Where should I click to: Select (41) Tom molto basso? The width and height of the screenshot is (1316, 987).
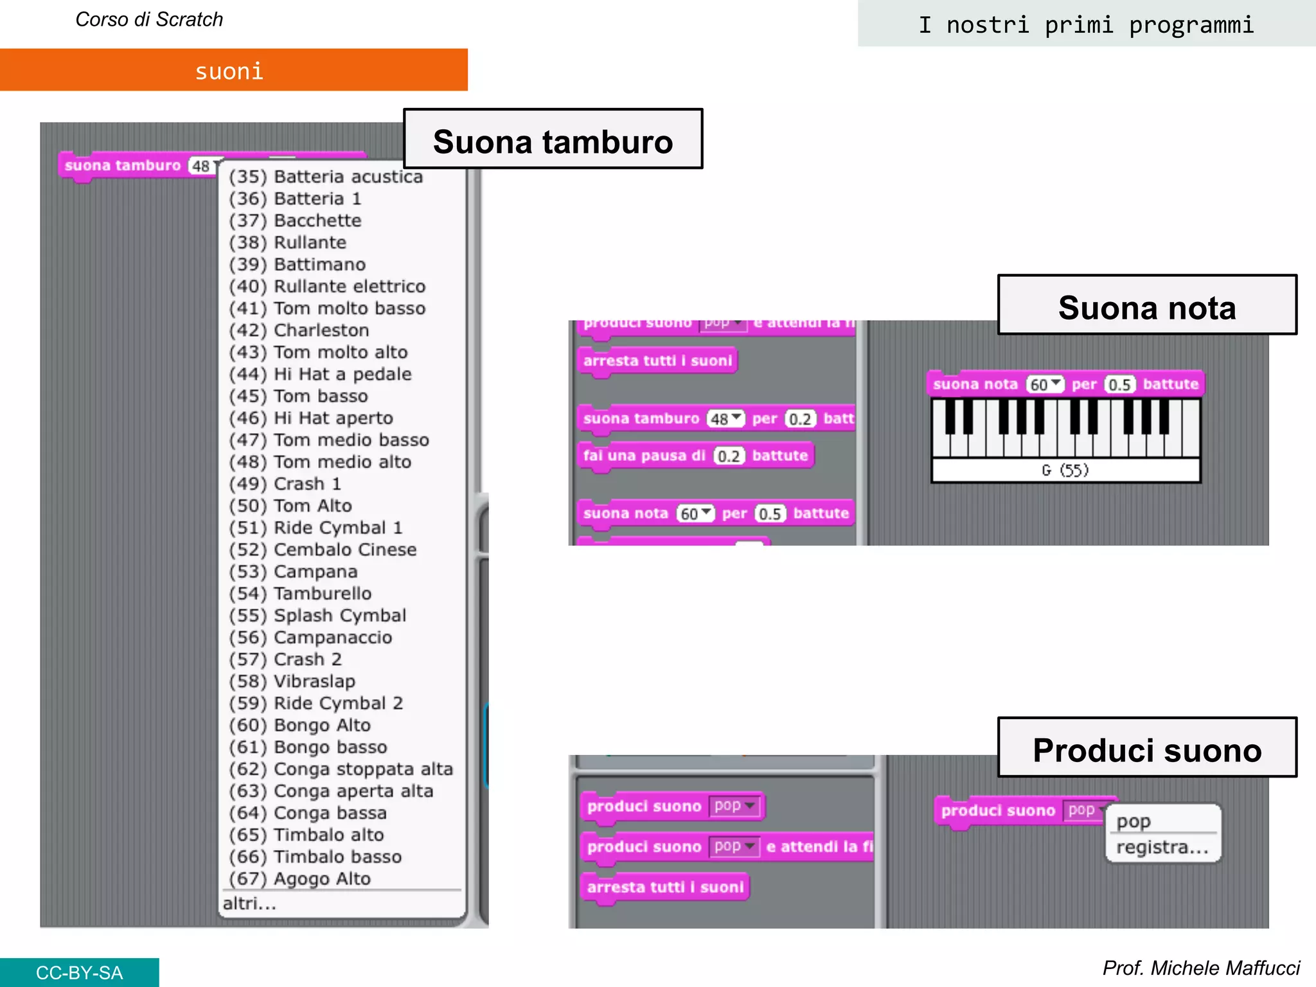tap(327, 308)
